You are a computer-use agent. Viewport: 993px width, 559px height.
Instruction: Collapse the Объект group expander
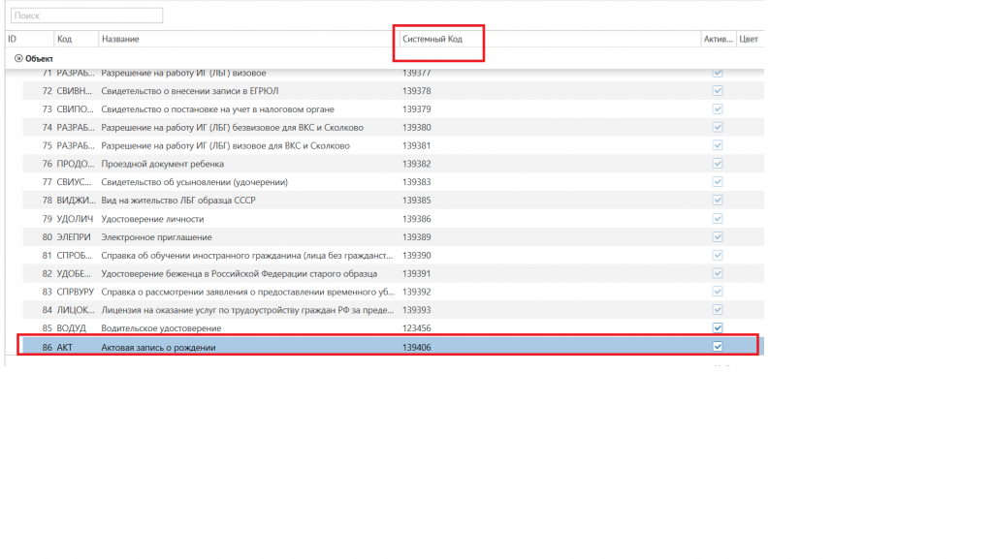click(18, 58)
